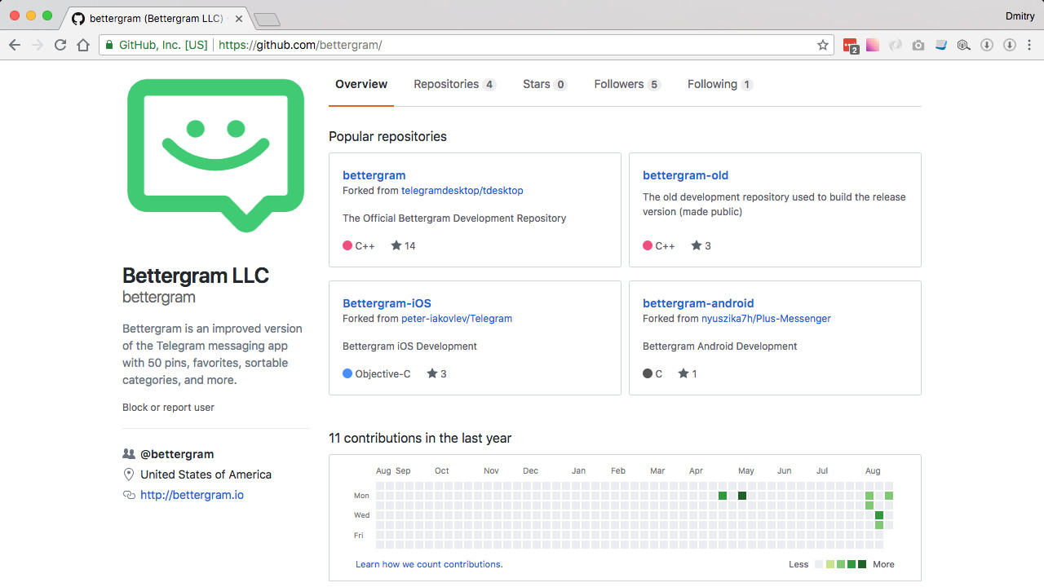Image resolution: width=1044 pixels, height=587 pixels.
Task: Open the Bettergram-iOS repository
Action: 387,303
